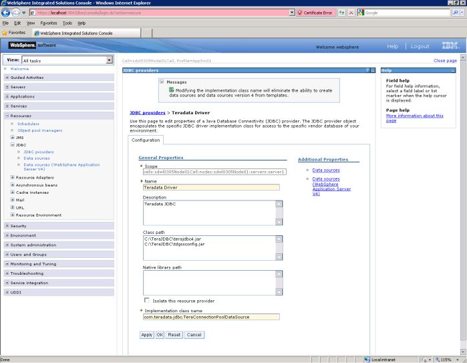Click the Description scrollbar down arrow
The image size is (467, 363).
(279, 222)
